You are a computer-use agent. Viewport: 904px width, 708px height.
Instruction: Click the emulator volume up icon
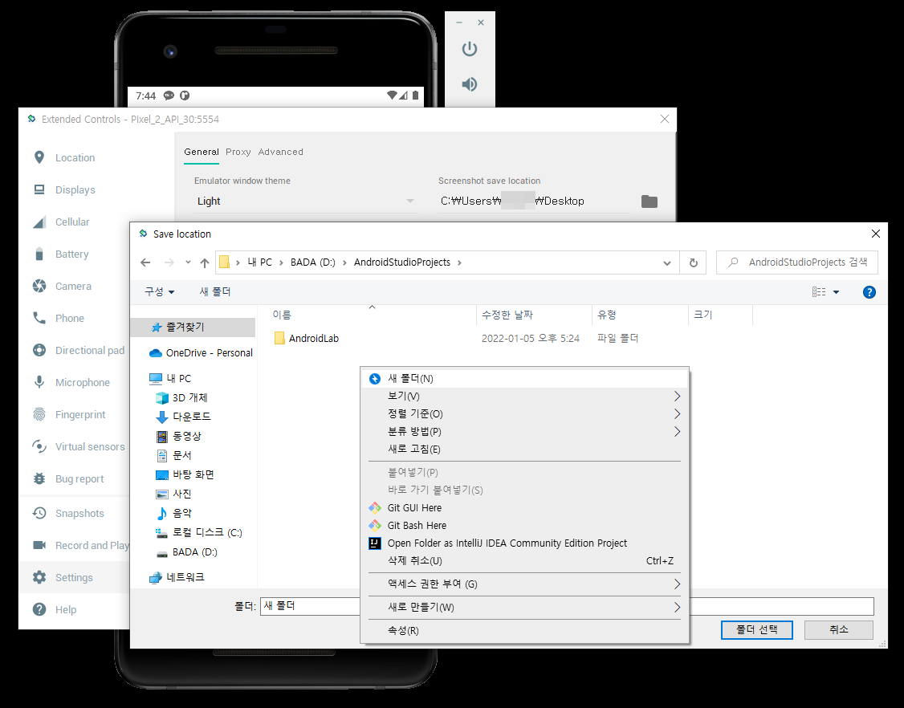(x=470, y=84)
